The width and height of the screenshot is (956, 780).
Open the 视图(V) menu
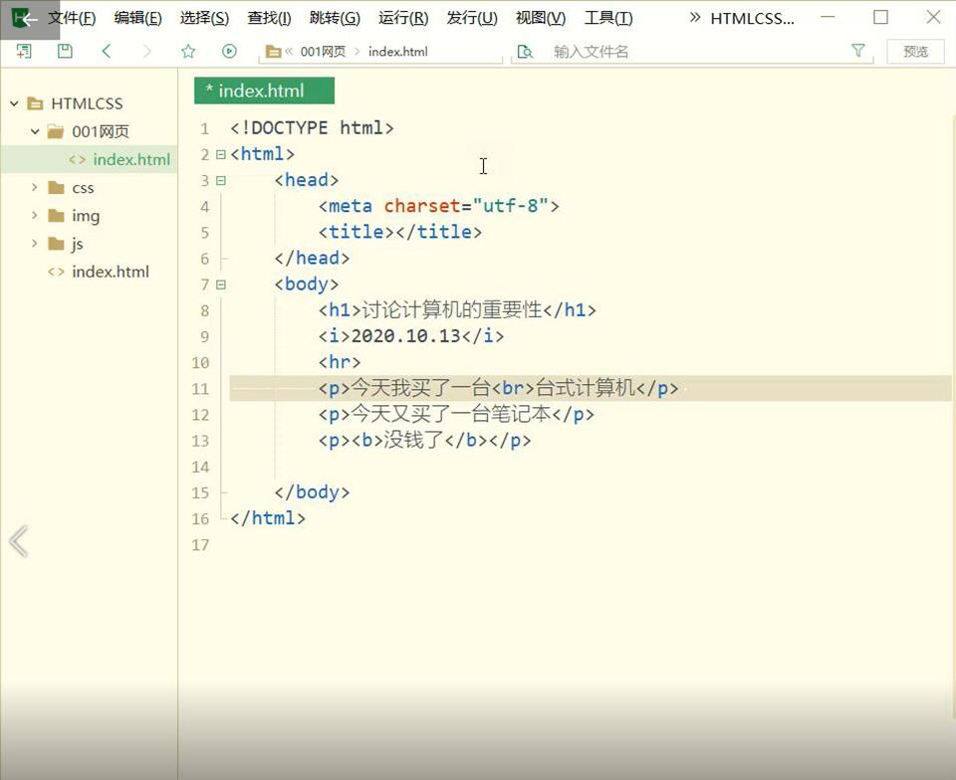(540, 18)
